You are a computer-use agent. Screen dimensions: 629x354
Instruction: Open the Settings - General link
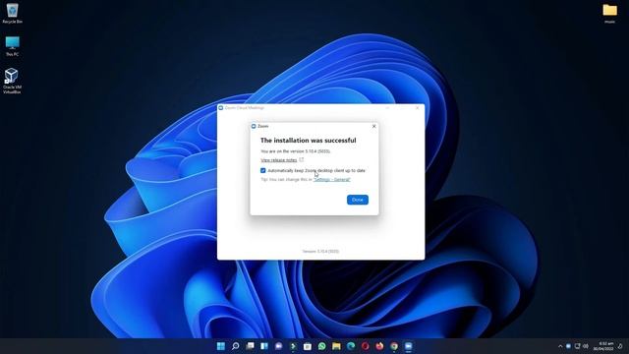[332, 179]
